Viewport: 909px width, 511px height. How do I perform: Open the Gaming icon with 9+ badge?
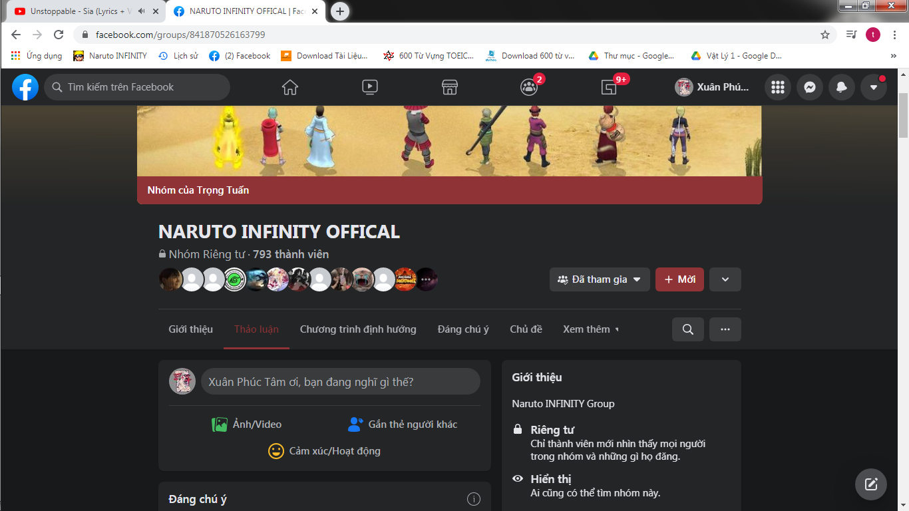coord(610,87)
